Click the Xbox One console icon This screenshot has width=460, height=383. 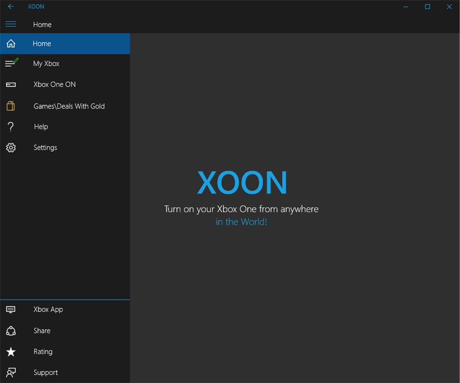(11, 85)
